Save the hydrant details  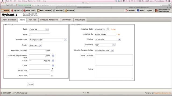[x=30, y=84]
